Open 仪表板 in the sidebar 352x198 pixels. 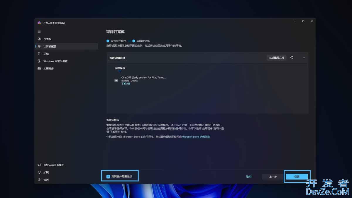pos(67,39)
